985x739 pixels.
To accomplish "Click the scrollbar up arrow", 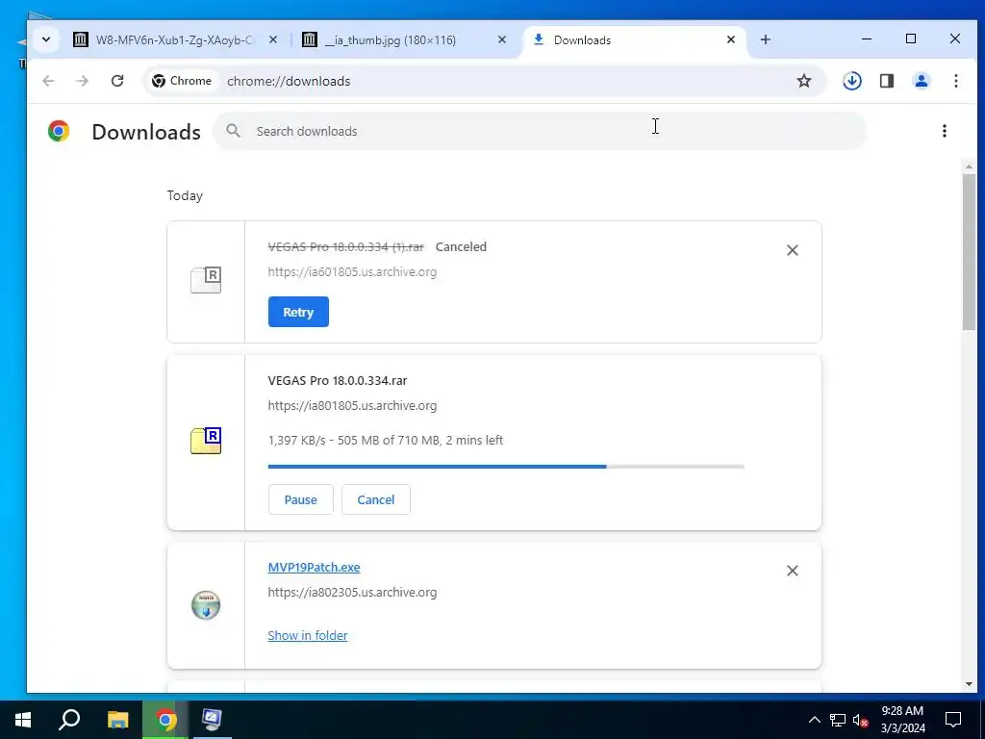I will coord(968,166).
